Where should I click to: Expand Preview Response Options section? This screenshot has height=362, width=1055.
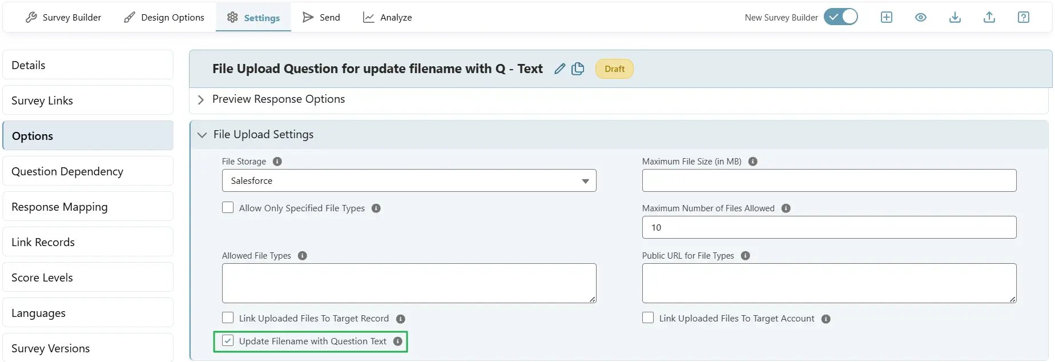pyautogui.click(x=200, y=100)
